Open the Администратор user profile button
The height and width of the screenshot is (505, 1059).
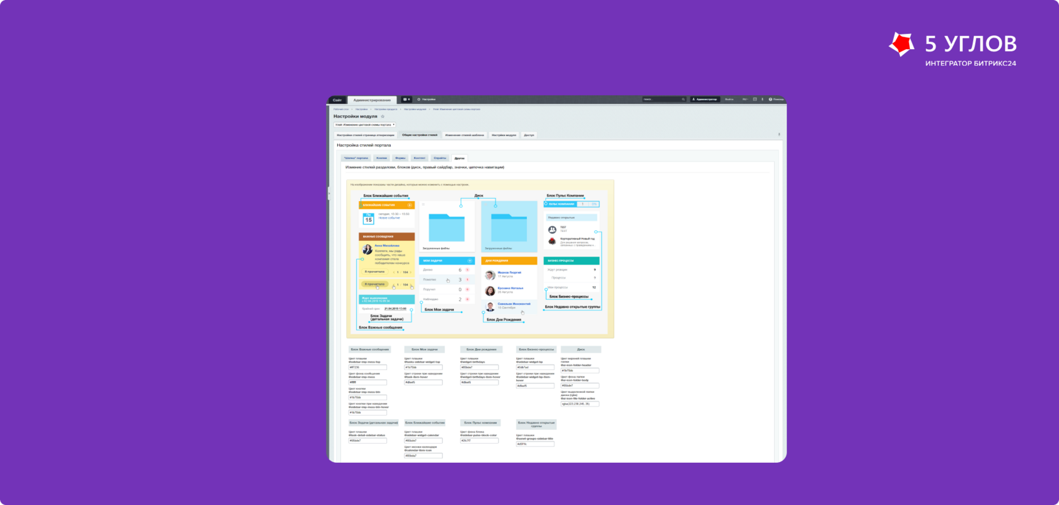click(x=705, y=100)
